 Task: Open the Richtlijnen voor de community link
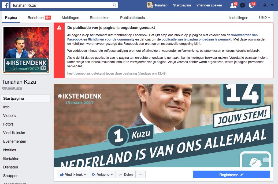coord(111,39)
